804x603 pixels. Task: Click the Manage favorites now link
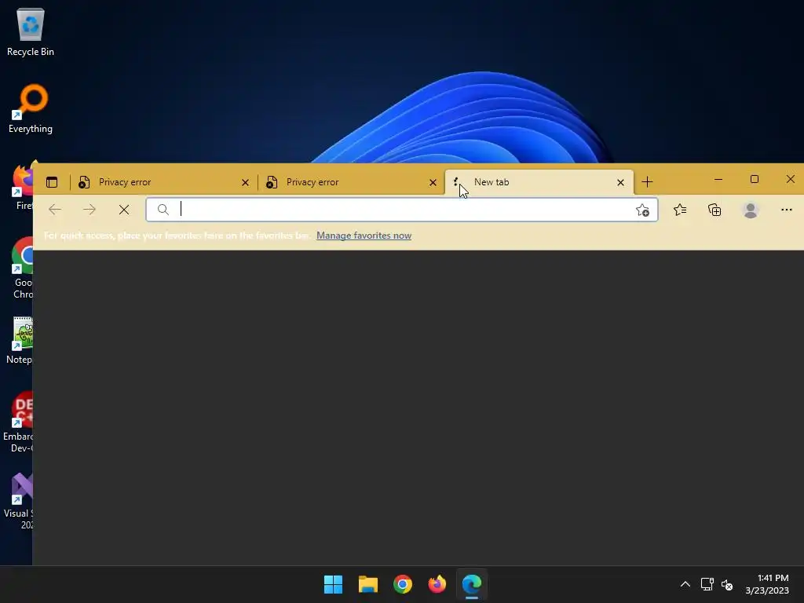[364, 236]
